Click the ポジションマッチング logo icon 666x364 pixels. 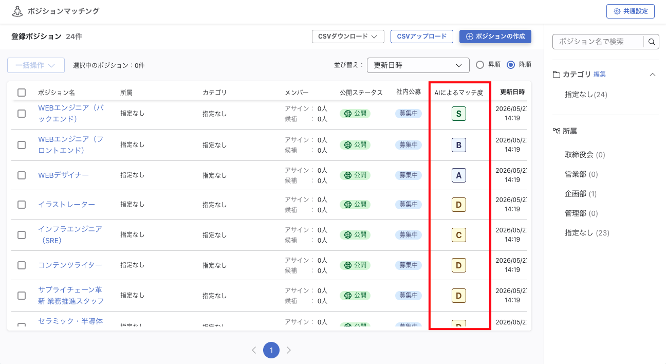[x=17, y=11]
